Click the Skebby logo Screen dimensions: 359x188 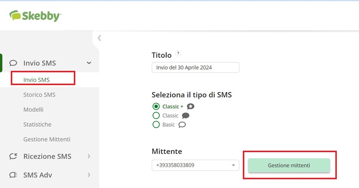pos(35,16)
